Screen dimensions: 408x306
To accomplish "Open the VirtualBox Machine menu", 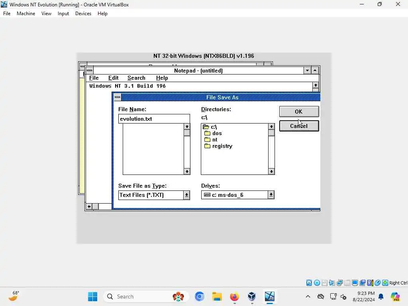I will (x=26, y=14).
